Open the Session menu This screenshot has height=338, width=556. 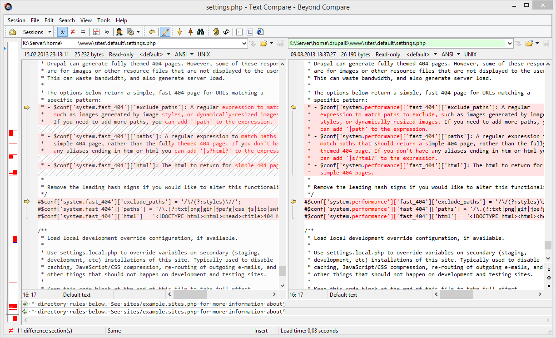click(16, 20)
